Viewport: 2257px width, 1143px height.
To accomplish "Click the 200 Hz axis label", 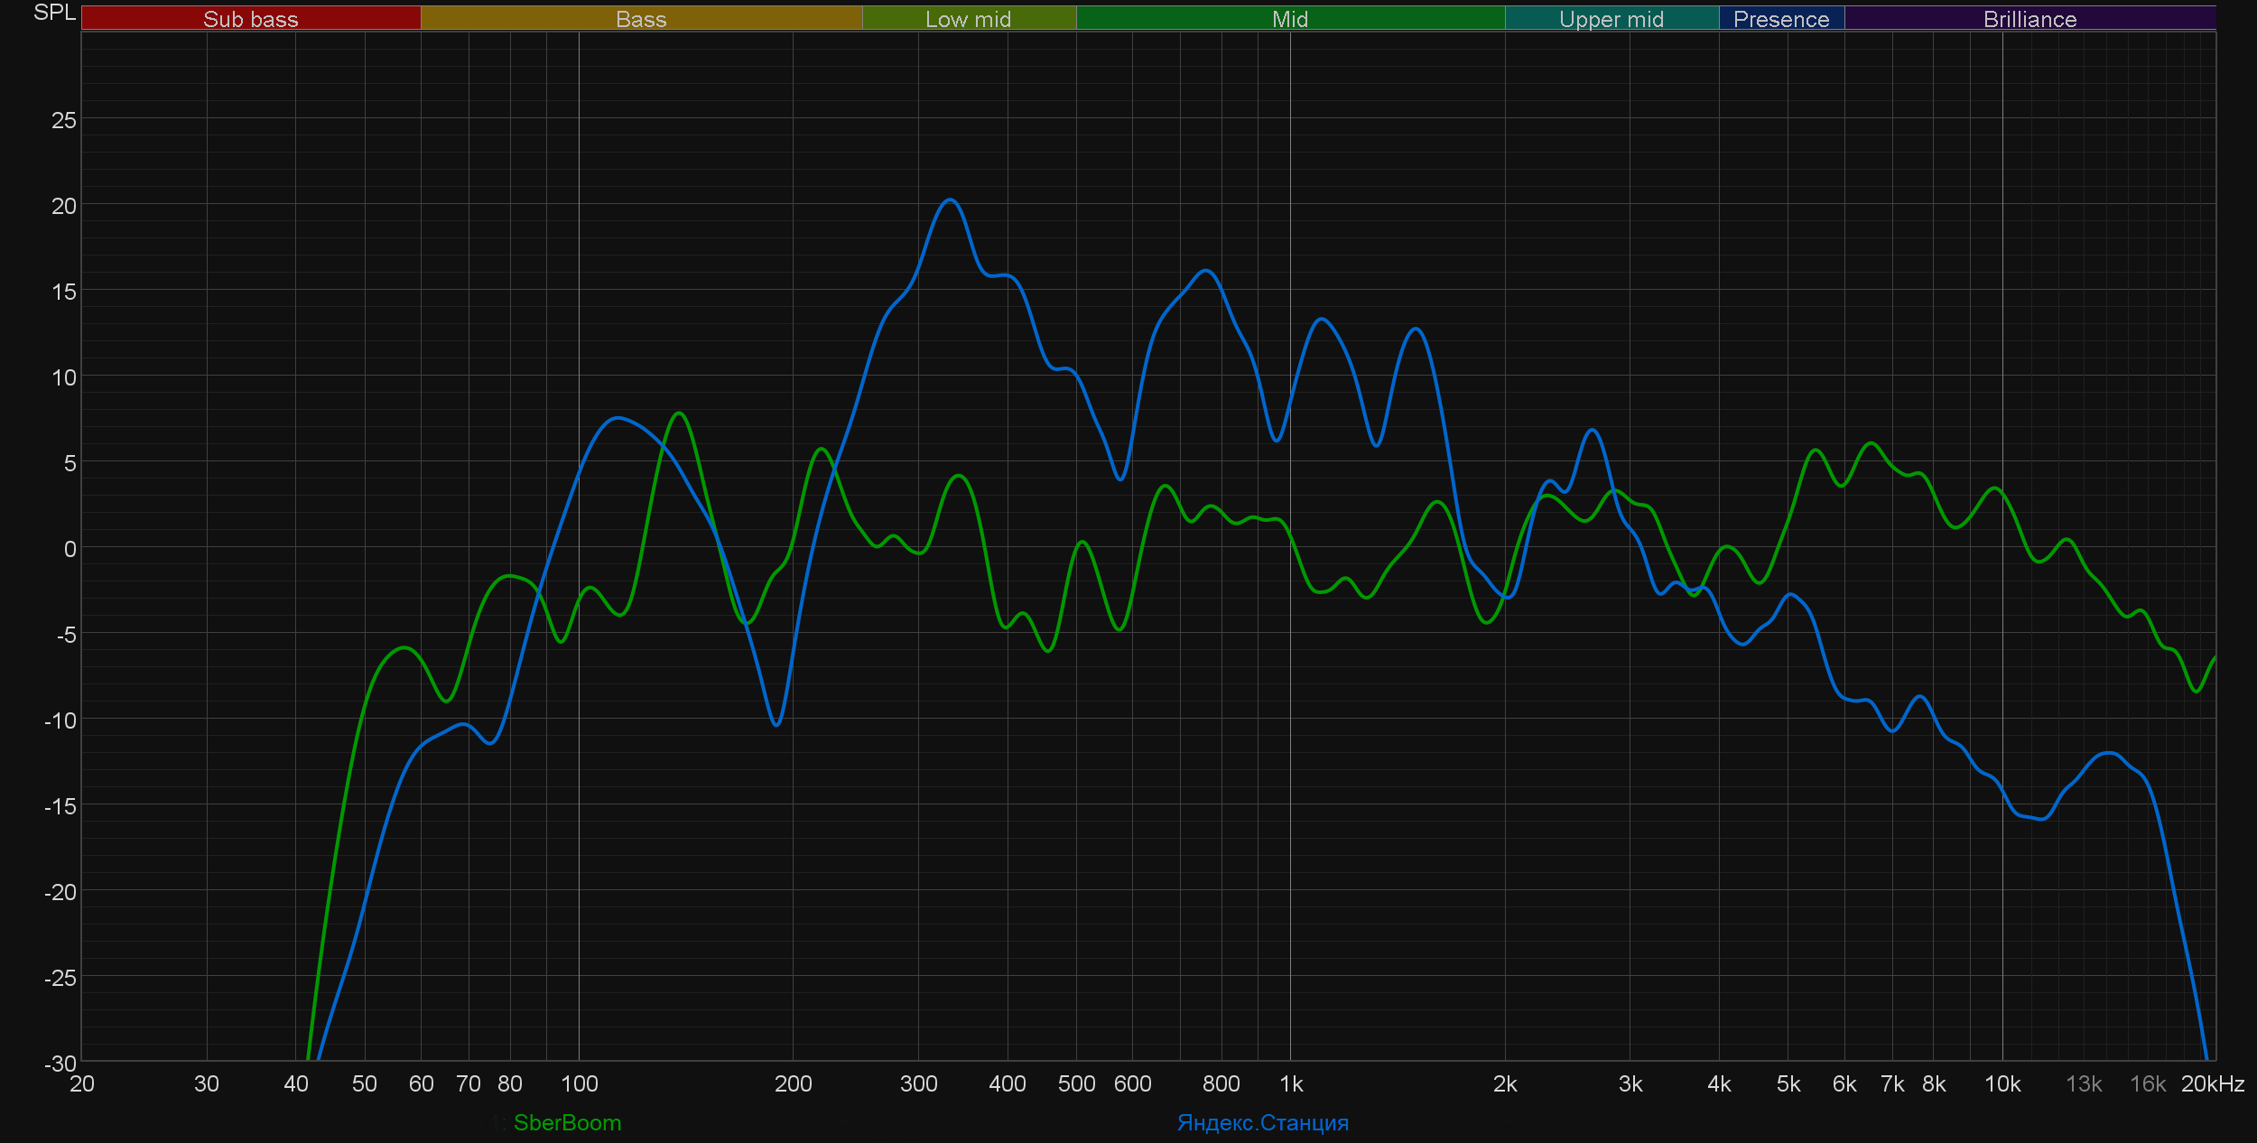I will [793, 1084].
